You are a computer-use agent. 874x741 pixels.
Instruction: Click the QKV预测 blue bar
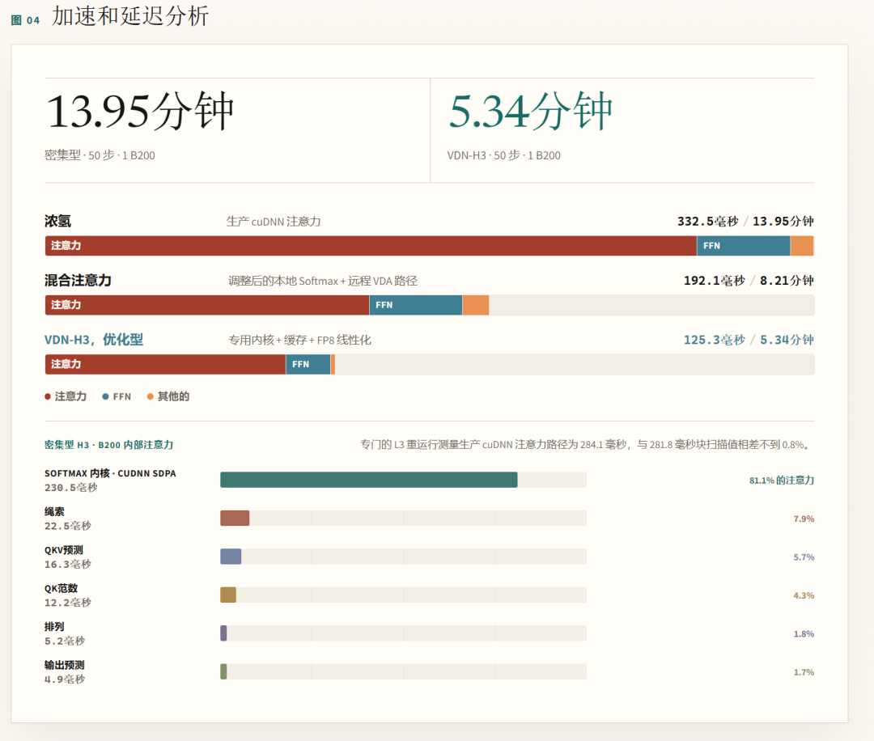(x=231, y=557)
